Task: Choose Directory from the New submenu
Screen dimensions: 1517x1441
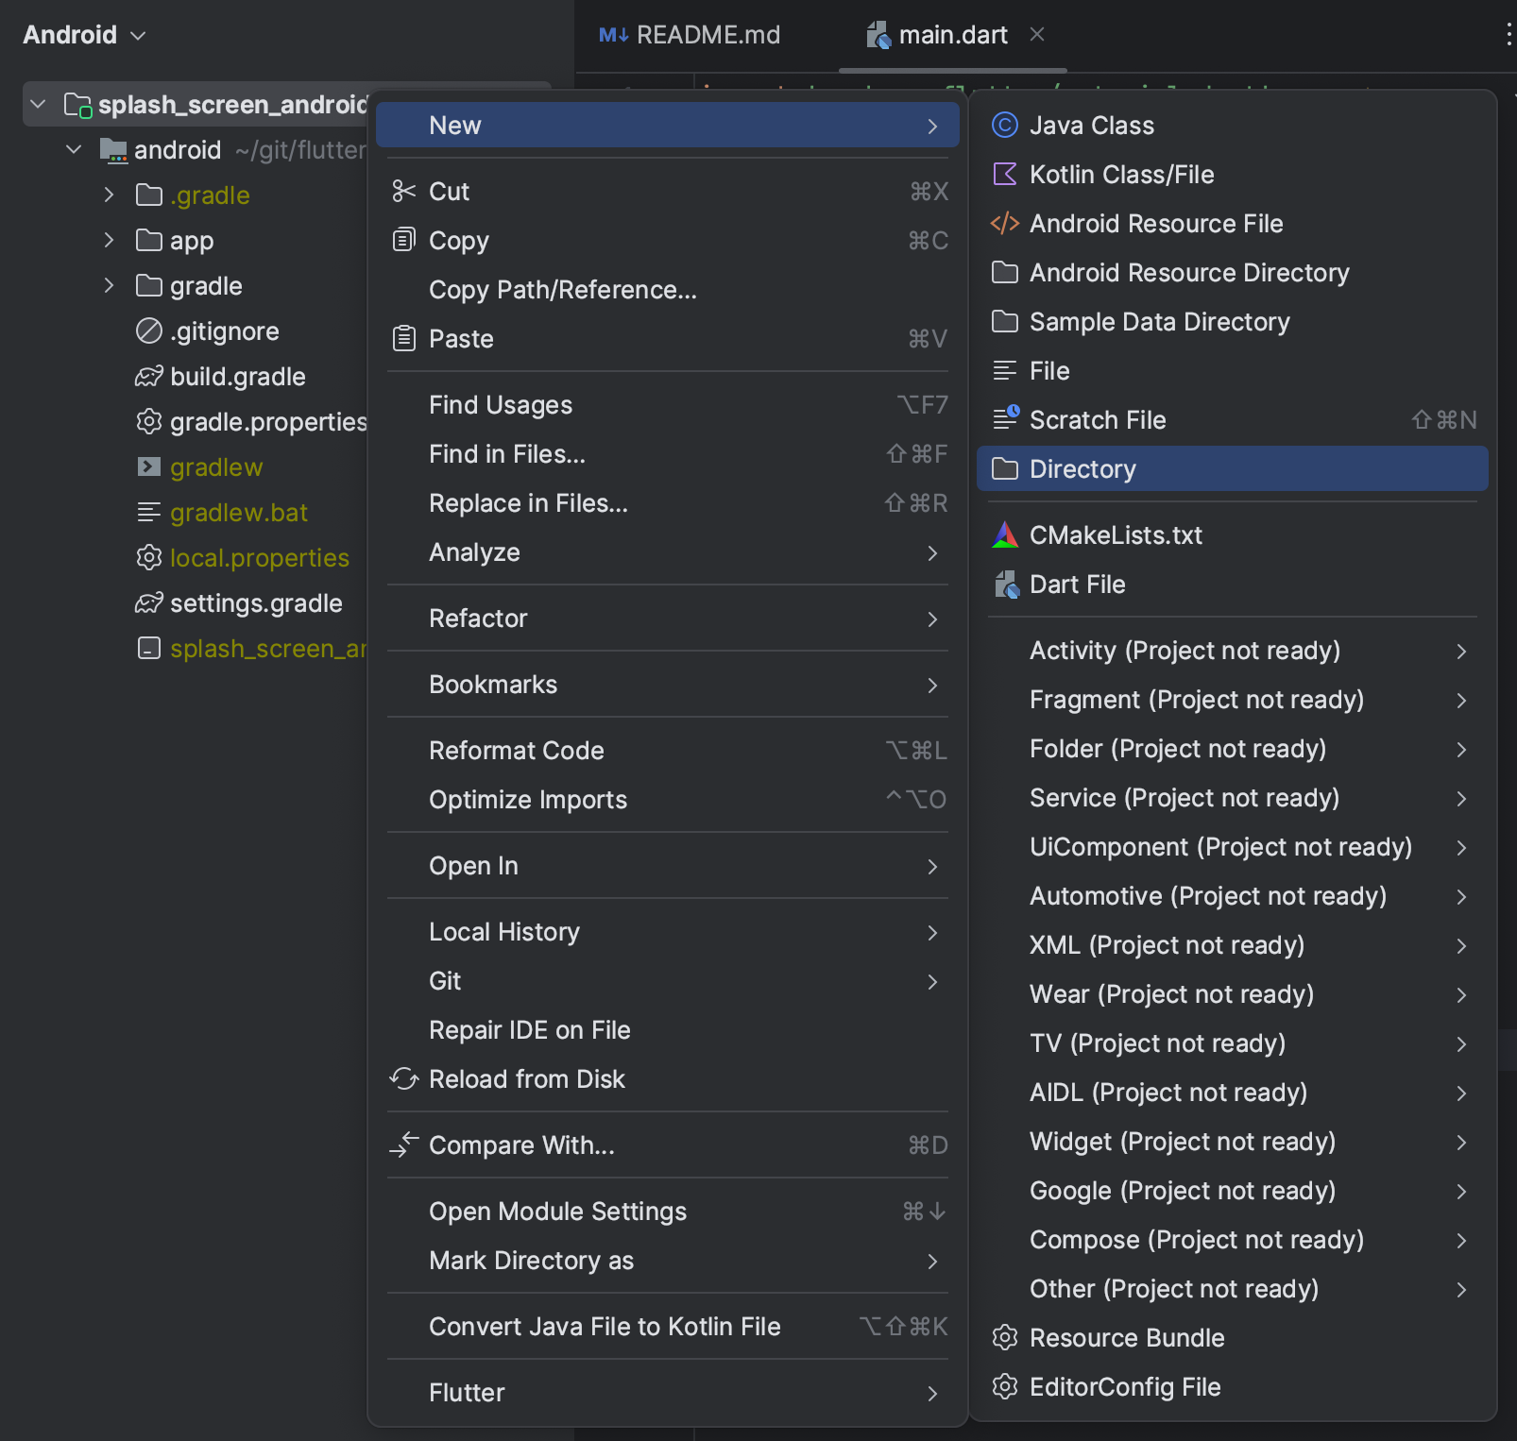Action: 1233,469
